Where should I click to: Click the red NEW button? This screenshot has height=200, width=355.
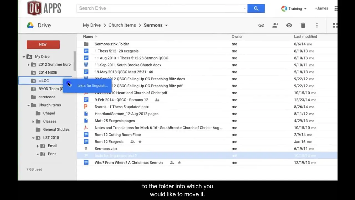click(x=43, y=44)
